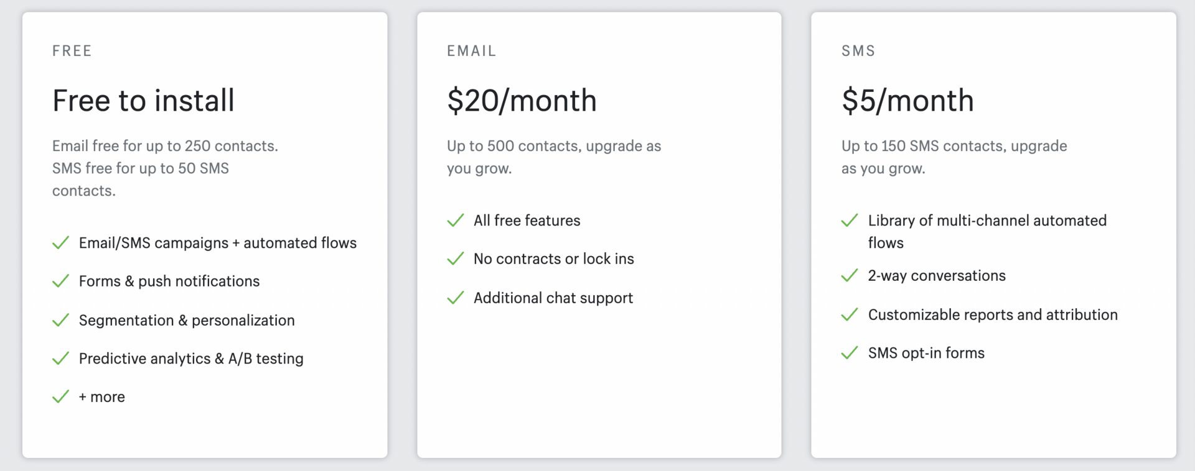Click checkmark next to 2-way conversations
This screenshot has width=1195, height=471.
coord(850,275)
